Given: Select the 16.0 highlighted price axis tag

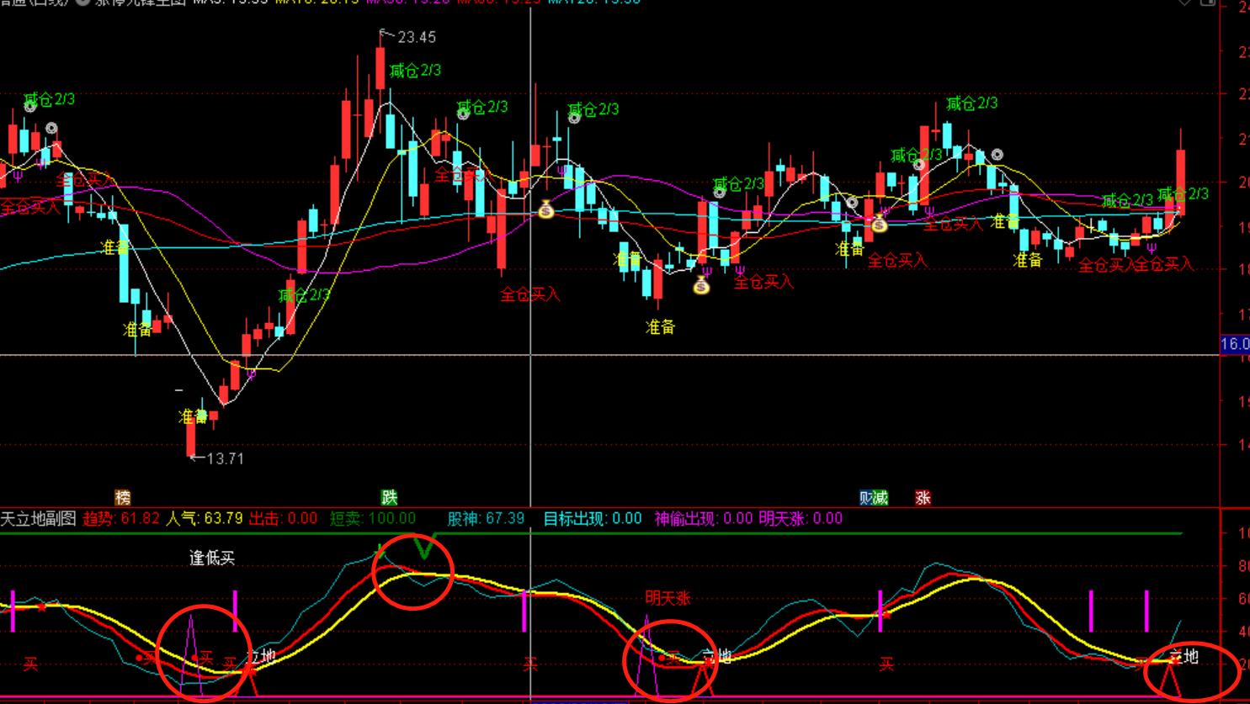Looking at the screenshot, I should click(1235, 344).
